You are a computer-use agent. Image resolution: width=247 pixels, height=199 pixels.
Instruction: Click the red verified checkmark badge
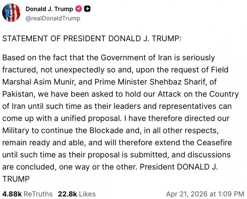79,9
